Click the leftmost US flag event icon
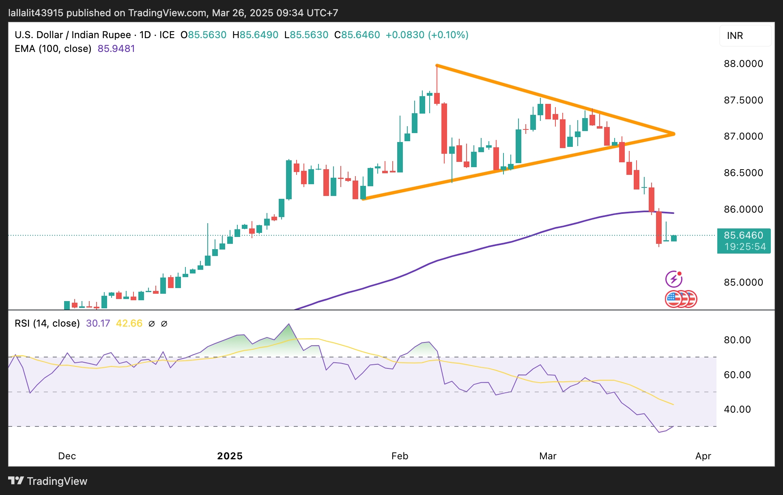This screenshot has height=495, width=783. [x=673, y=299]
